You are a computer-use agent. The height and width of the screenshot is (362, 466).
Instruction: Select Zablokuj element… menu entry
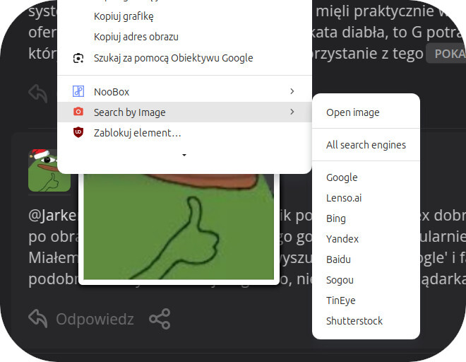pyautogui.click(x=138, y=132)
